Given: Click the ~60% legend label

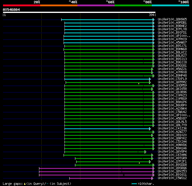Looking at the screenshot, I should pyautogui.click(x=110, y=2).
